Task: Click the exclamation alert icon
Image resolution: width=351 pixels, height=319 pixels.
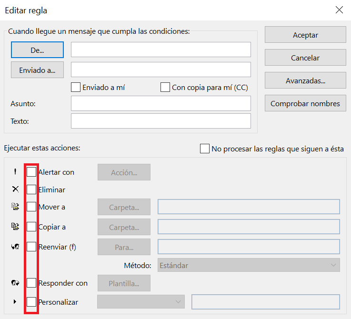Action: coord(15,172)
